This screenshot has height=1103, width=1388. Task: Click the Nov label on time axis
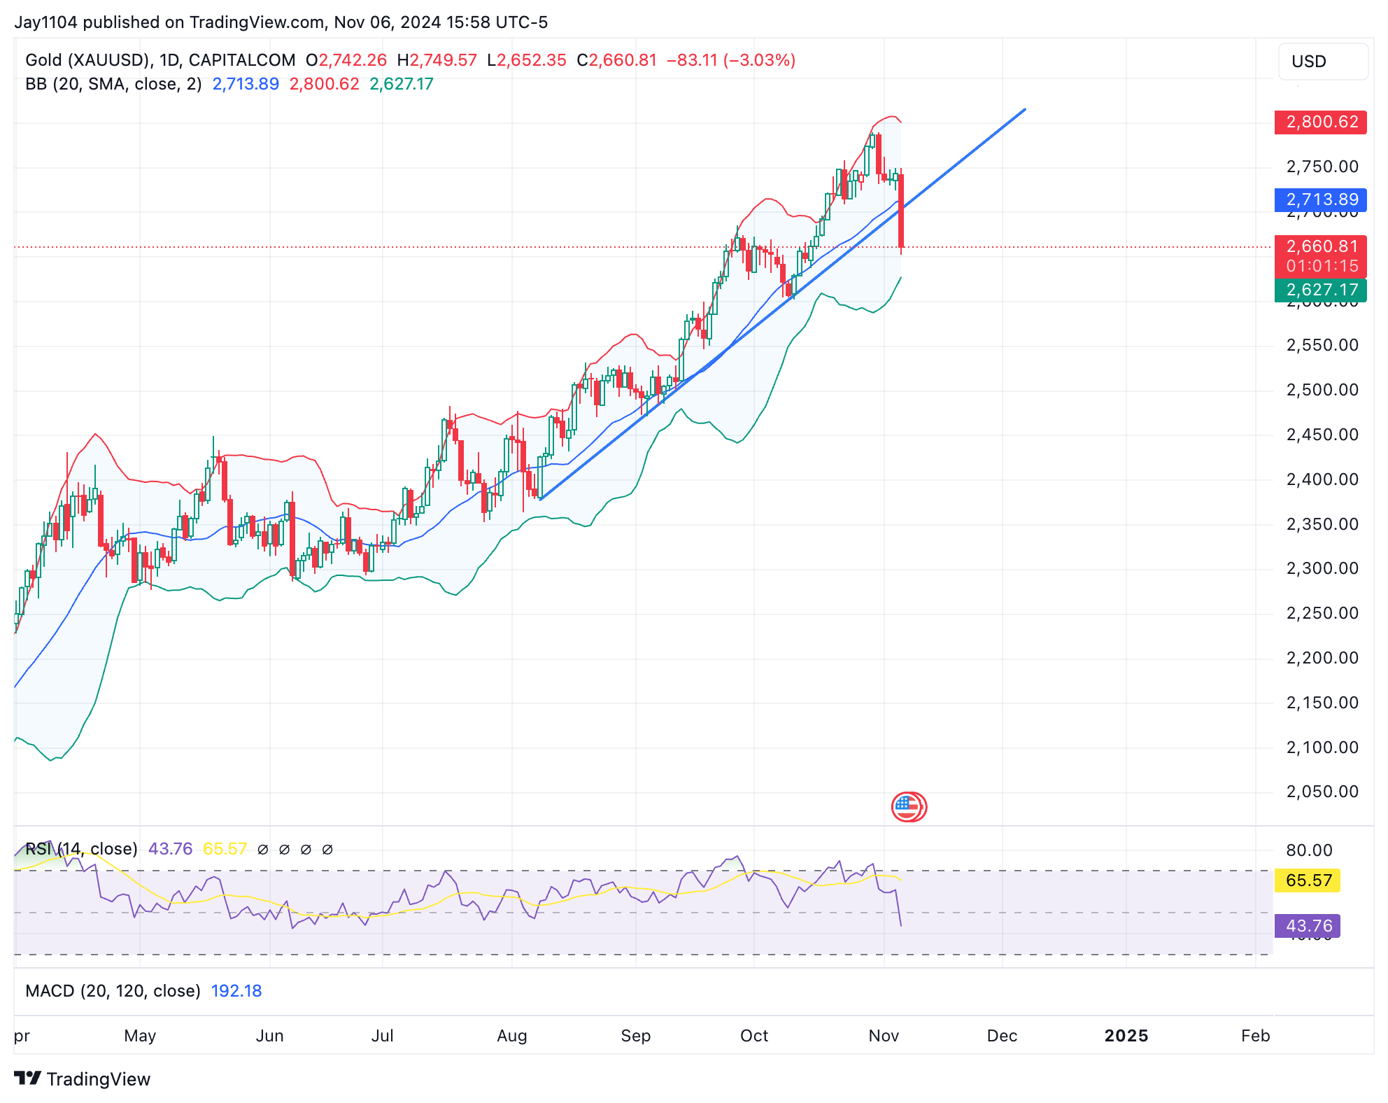[x=884, y=1036]
